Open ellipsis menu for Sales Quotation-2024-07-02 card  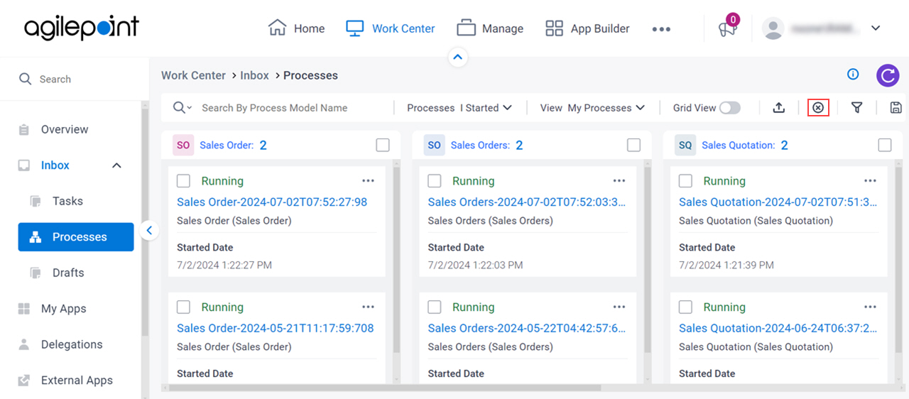(870, 181)
